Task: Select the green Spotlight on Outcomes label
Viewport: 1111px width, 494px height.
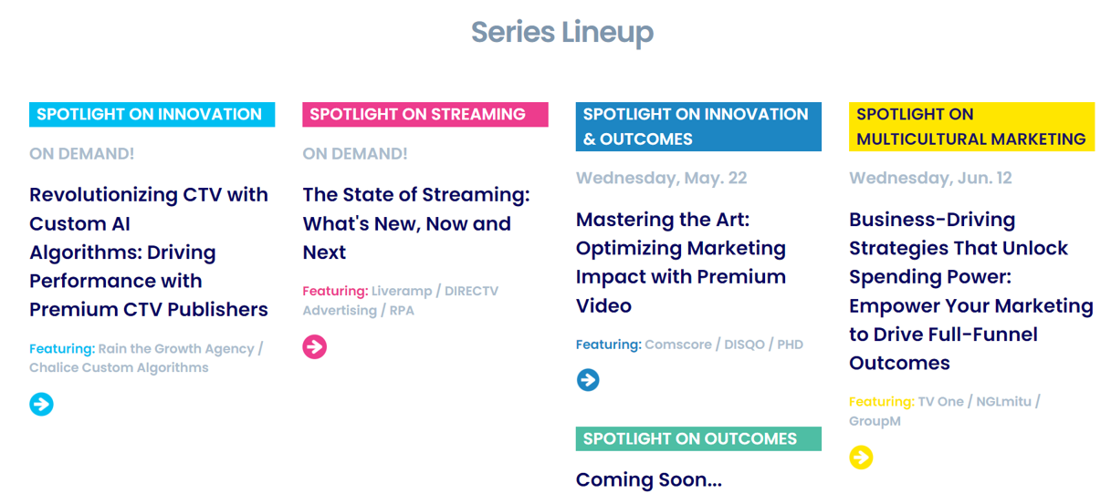Action: click(698, 438)
